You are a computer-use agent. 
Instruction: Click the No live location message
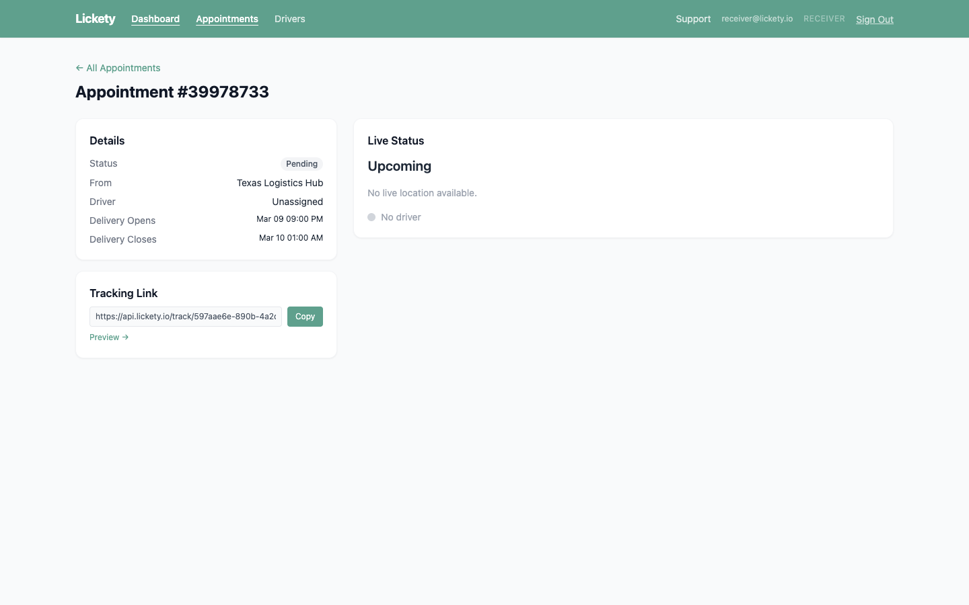pos(423,193)
